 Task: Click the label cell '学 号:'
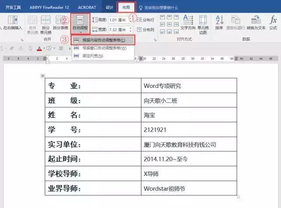click(x=93, y=130)
